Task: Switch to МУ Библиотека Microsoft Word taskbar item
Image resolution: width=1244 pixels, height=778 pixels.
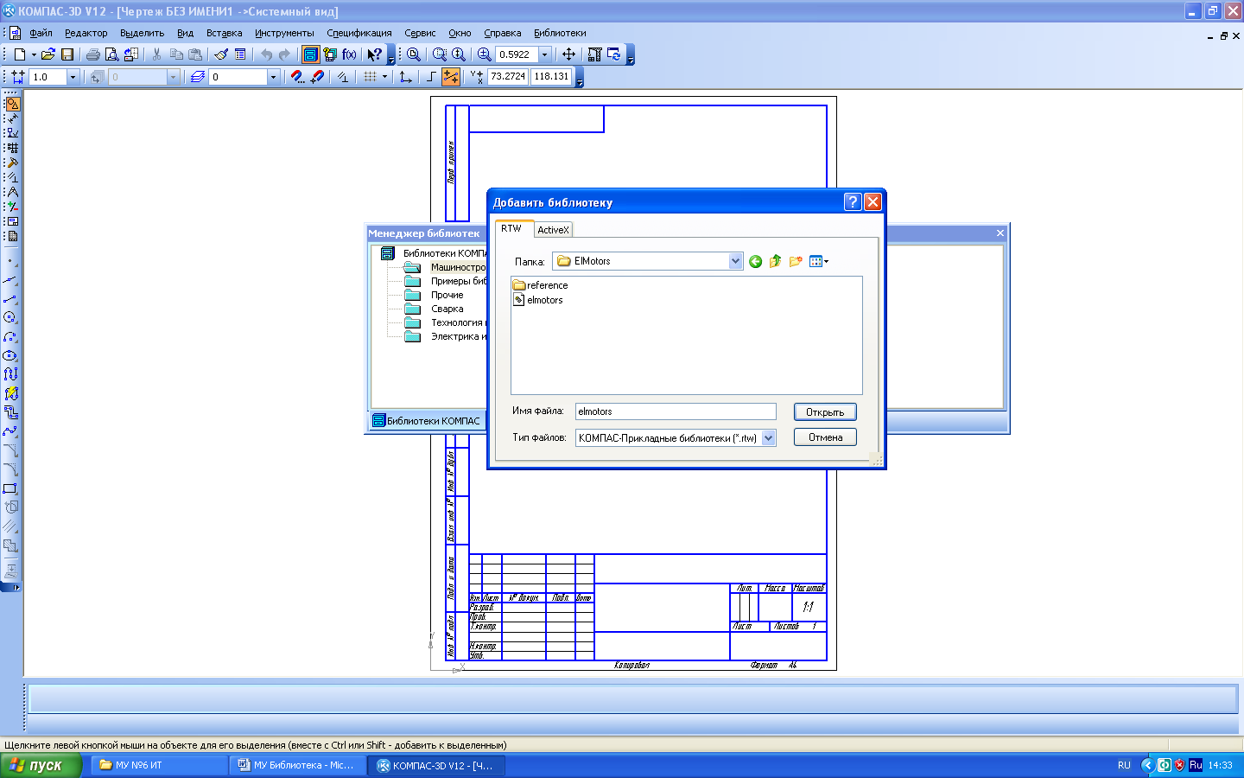Action: (x=297, y=765)
